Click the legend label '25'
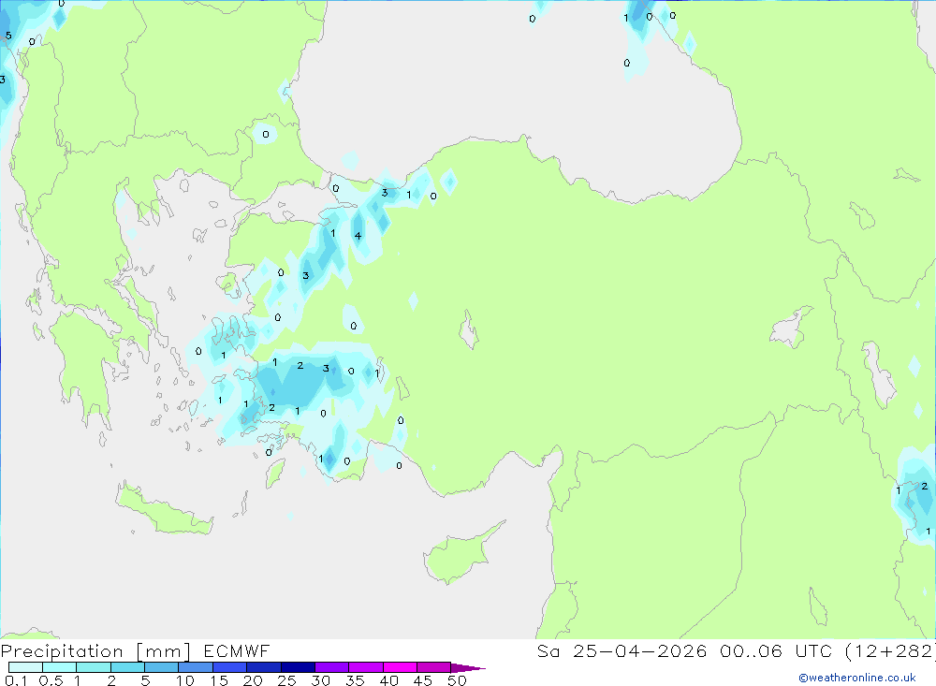This screenshot has height=686, width=936. click(287, 680)
